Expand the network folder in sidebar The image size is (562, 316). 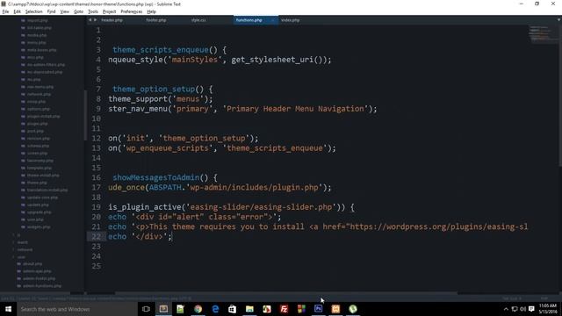(14, 249)
